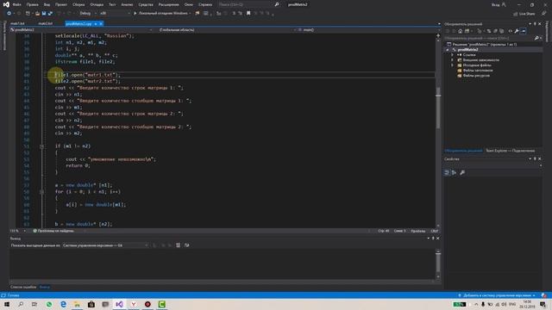Click the Properties panel alphabetical icon
552x310 pixels.
pyautogui.click(x=454, y=172)
